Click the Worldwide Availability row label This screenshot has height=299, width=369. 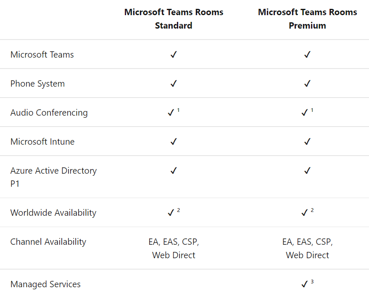coord(53,213)
